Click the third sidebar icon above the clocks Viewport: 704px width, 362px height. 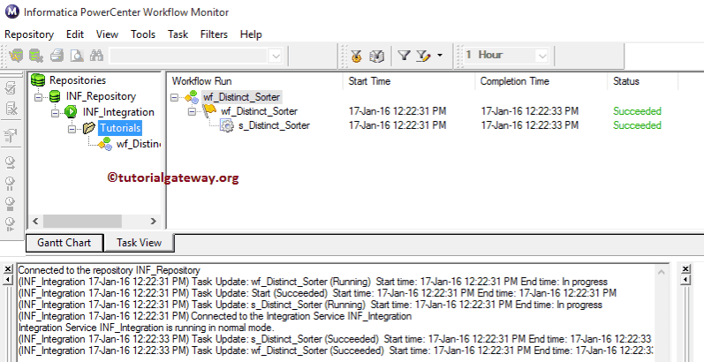[11, 136]
